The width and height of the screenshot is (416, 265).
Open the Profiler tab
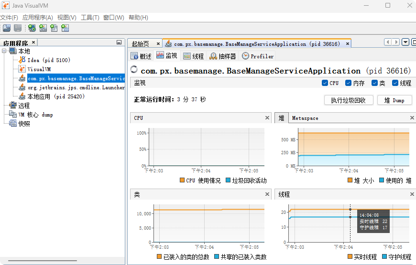tap(258, 56)
